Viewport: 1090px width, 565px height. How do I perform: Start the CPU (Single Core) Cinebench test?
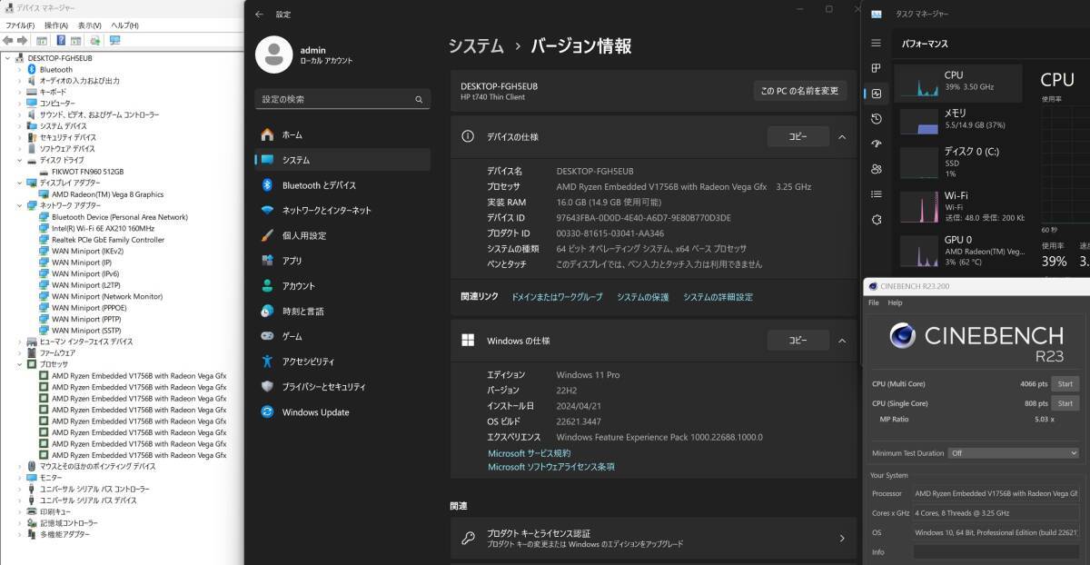pyautogui.click(x=1065, y=403)
